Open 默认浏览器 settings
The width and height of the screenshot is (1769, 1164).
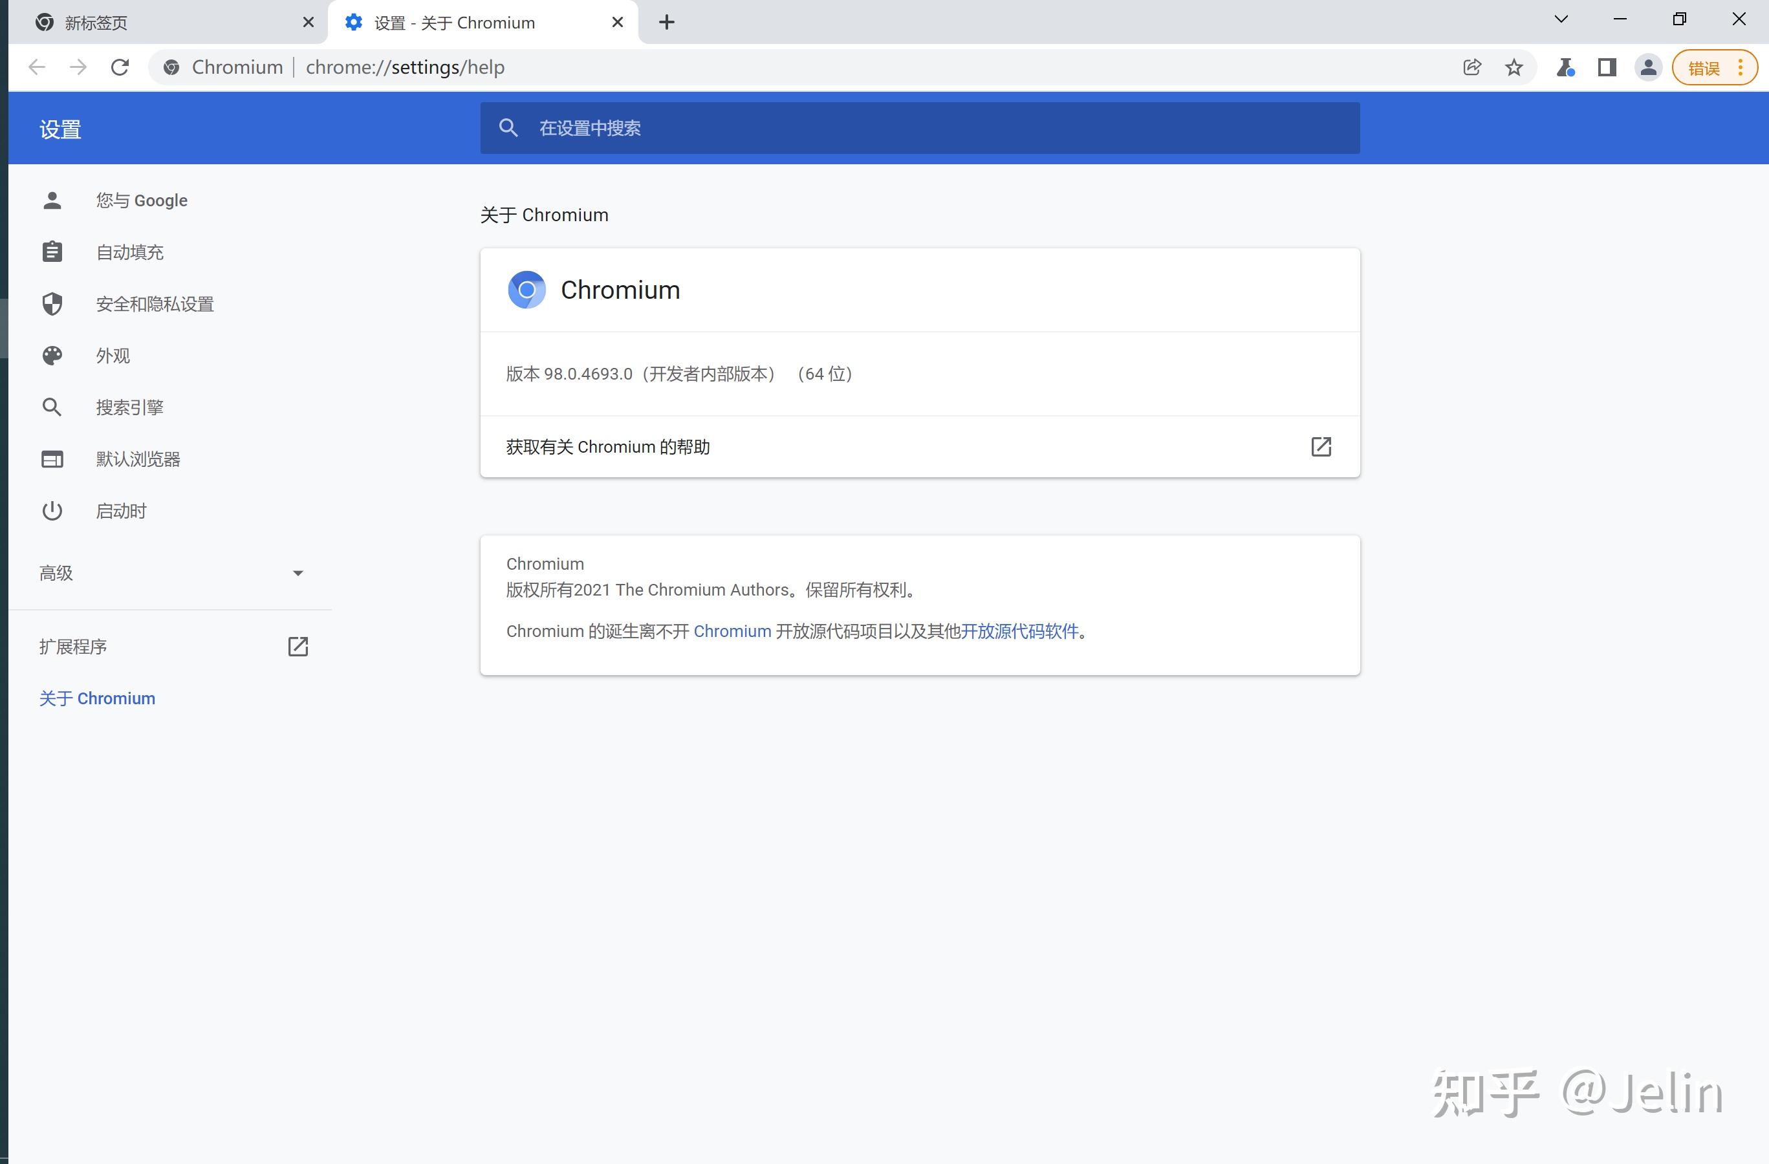[138, 458]
